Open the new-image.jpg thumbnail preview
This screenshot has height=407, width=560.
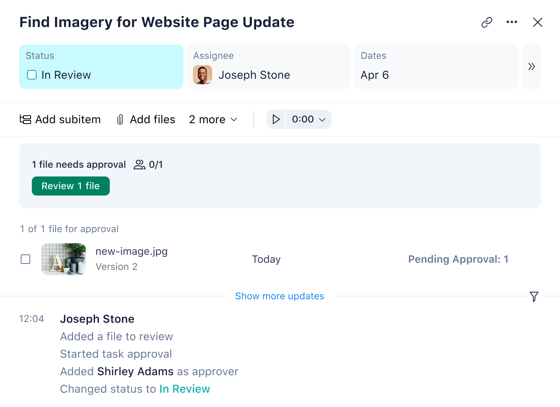pyautogui.click(x=63, y=259)
